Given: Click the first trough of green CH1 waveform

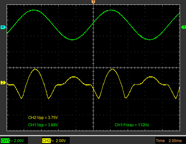Looking at the screenshot, I should click(72, 40).
